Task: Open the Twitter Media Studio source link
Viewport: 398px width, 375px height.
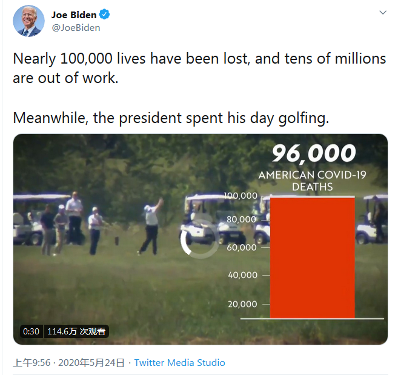Action: (179, 362)
